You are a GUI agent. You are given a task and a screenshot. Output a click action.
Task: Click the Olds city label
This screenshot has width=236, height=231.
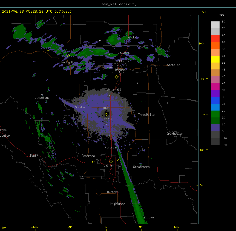[106, 108]
